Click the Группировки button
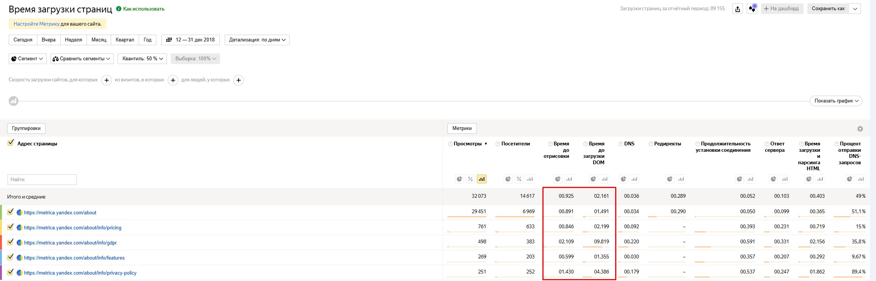Screen dimensions: 876x281 [x=26, y=128]
